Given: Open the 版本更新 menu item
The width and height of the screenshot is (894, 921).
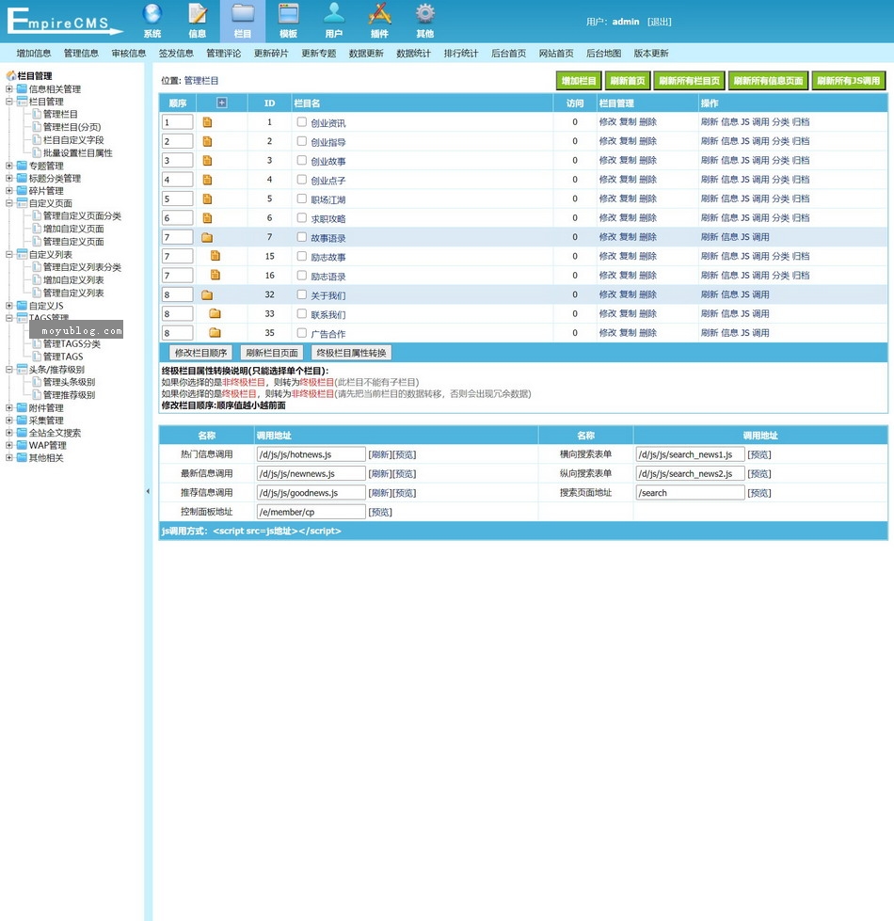Looking at the screenshot, I should point(651,54).
